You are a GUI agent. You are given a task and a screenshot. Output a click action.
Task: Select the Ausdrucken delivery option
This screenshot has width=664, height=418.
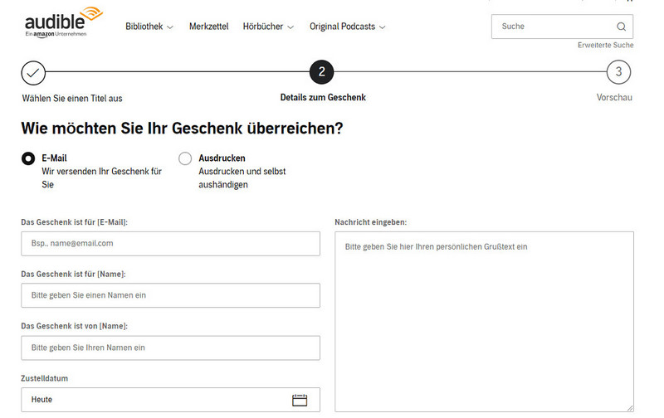tap(185, 158)
